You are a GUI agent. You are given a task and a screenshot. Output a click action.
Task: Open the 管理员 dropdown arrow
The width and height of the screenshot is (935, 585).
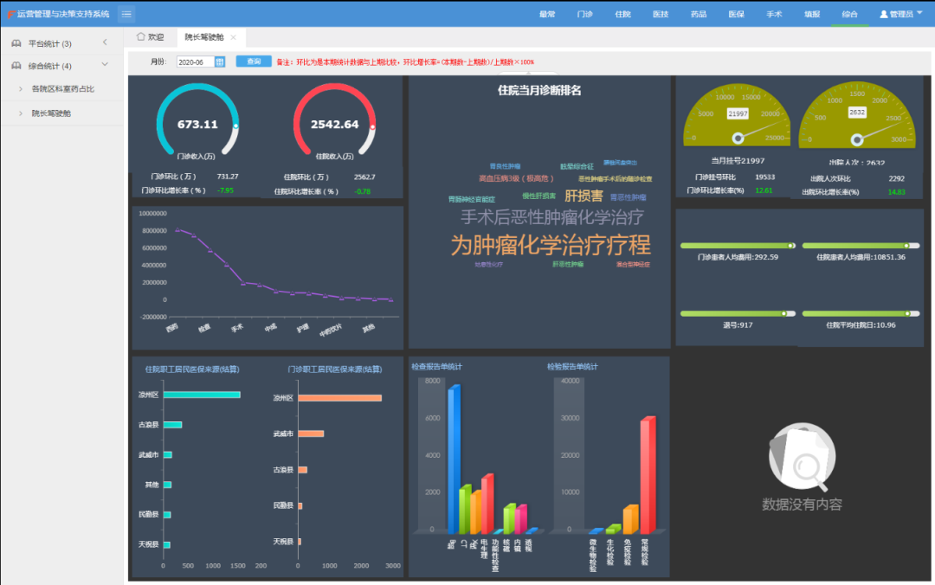(x=921, y=15)
